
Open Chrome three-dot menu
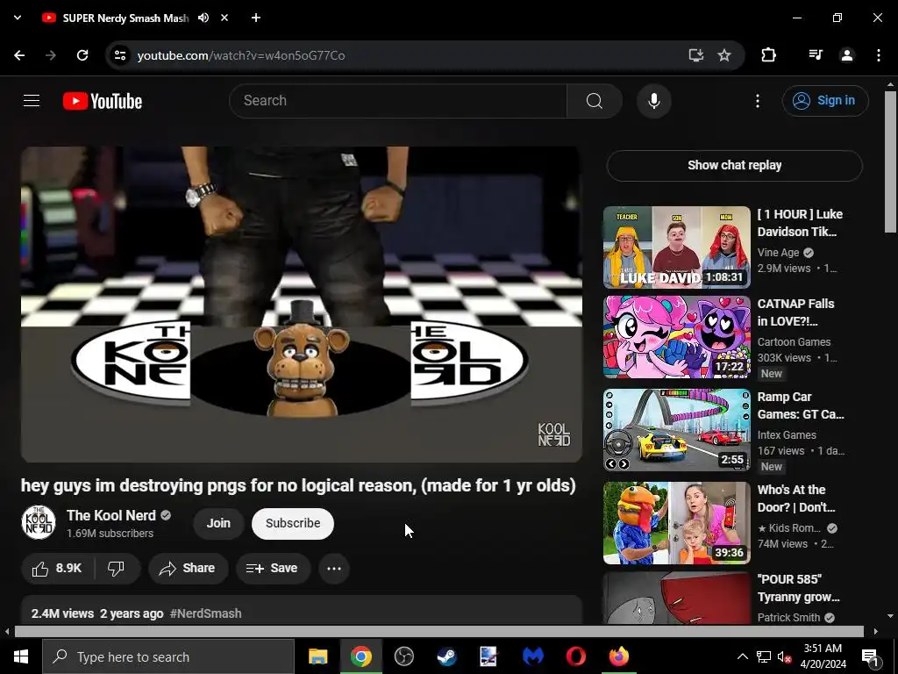[879, 55]
